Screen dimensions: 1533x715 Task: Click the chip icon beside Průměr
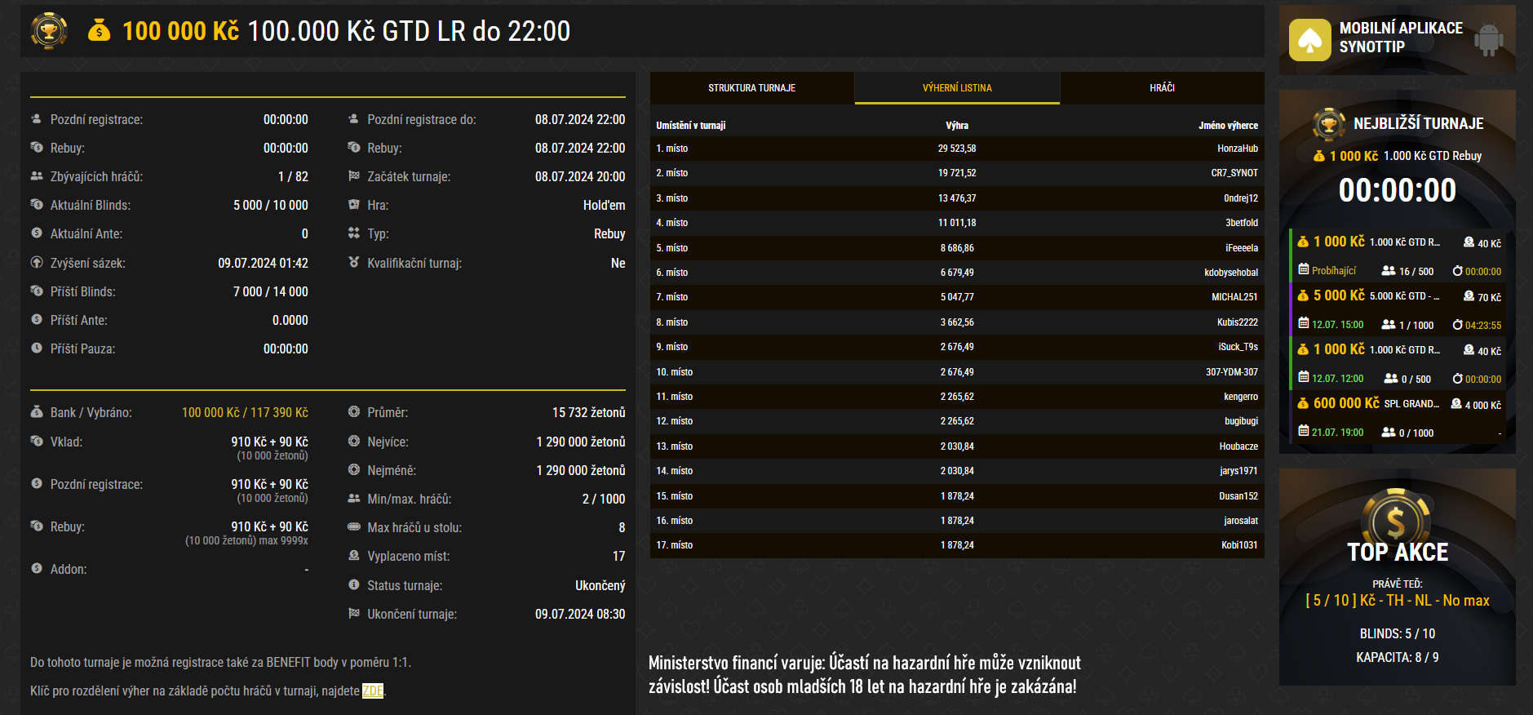click(x=353, y=412)
